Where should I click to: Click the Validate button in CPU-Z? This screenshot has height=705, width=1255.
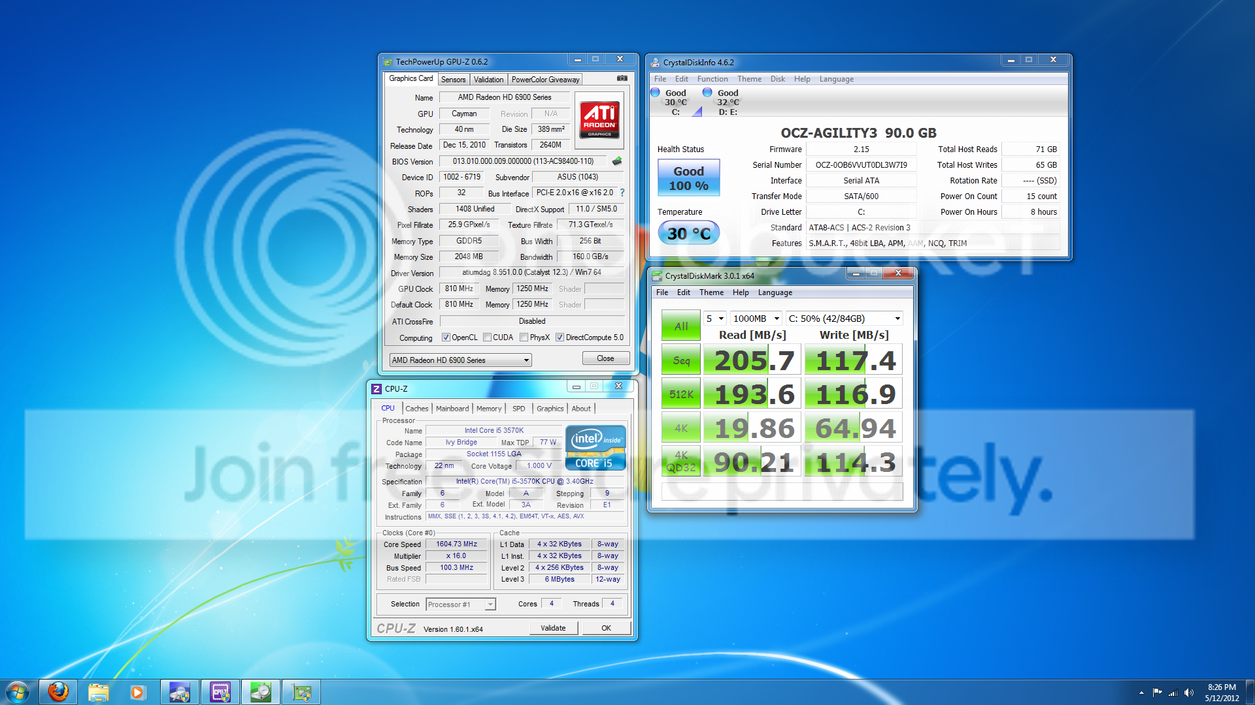[553, 628]
